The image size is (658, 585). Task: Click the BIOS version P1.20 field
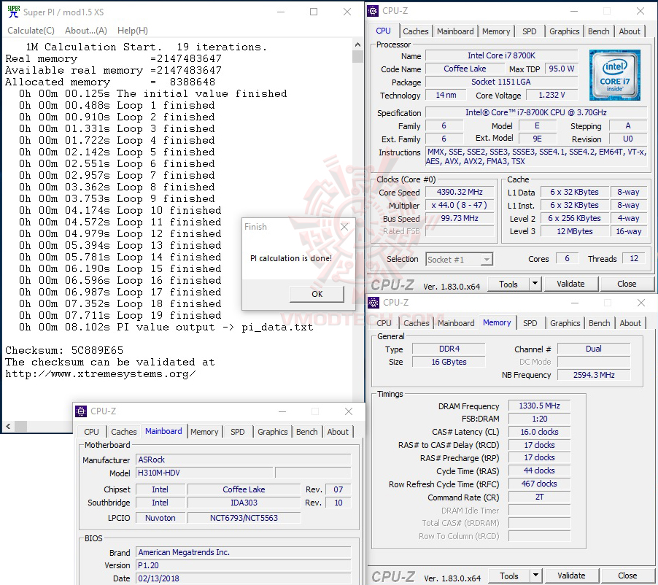[x=244, y=566]
